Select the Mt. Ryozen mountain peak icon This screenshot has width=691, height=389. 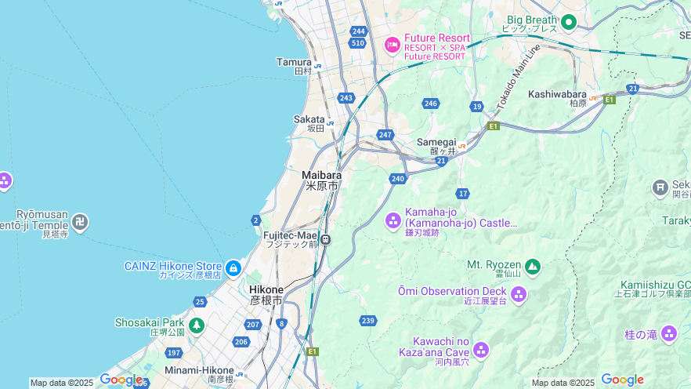pos(533,267)
